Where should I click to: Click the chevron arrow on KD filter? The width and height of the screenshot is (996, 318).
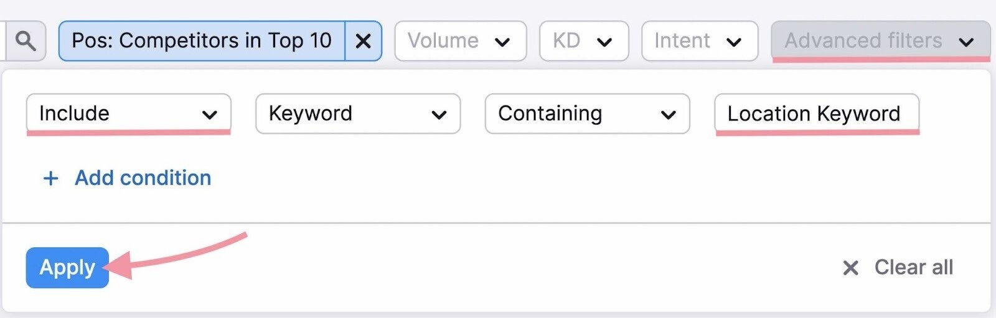tap(604, 42)
